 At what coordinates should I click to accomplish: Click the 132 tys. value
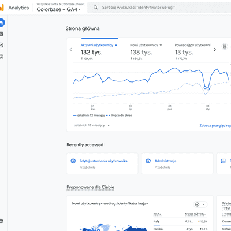[x=91, y=52]
